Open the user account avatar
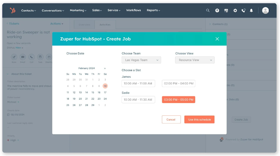 [265, 10]
